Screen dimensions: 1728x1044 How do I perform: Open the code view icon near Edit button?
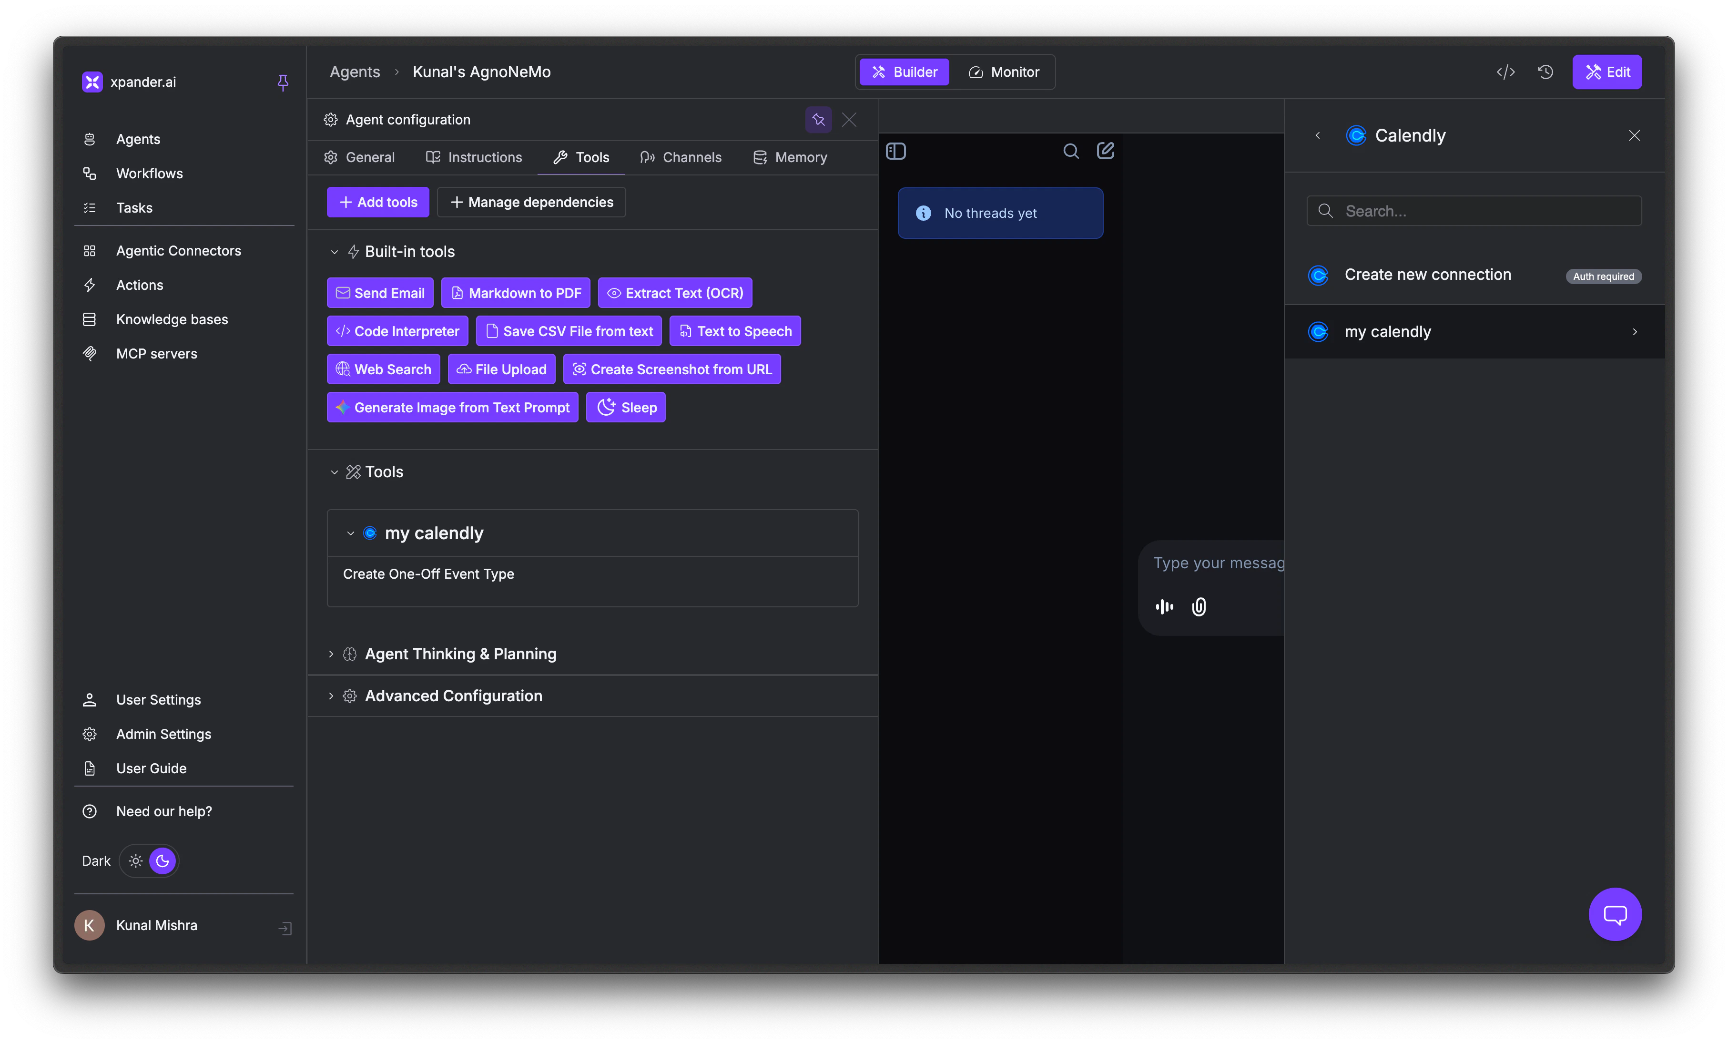point(1506,72)
